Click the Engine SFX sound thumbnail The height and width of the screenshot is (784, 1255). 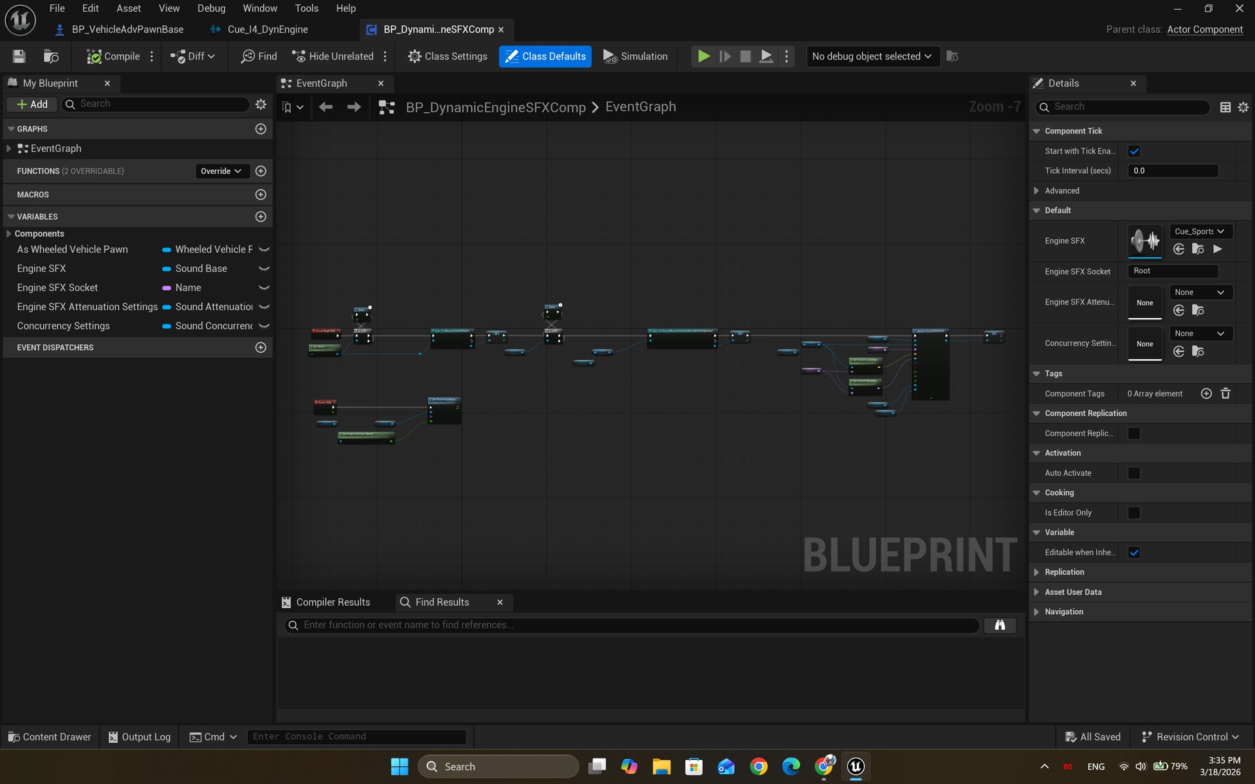pos(1145,241)
